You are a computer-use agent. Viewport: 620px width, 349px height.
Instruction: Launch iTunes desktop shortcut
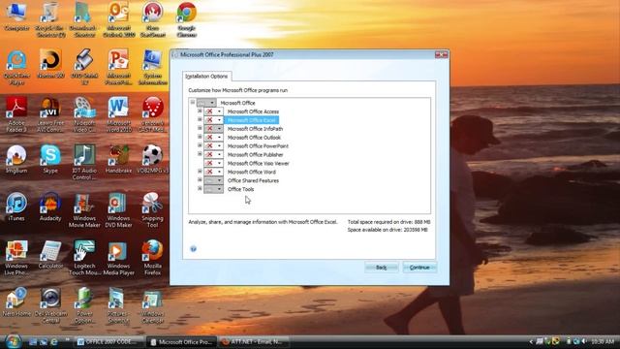click(16, 206)
